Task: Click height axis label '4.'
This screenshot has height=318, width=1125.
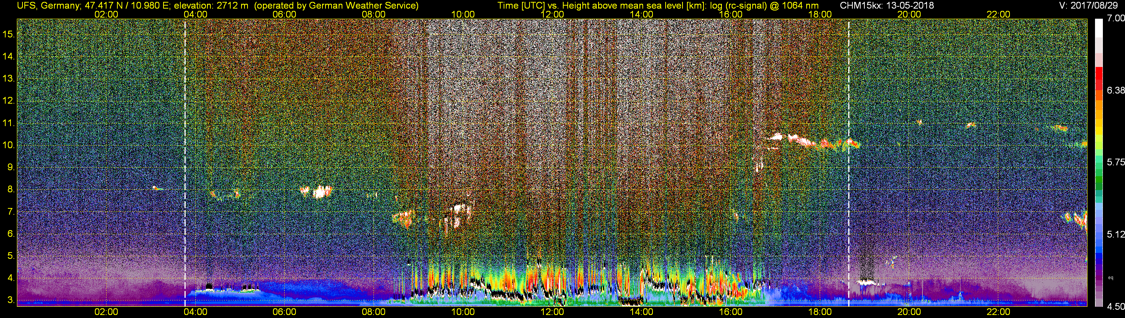Action: (11, 278)
